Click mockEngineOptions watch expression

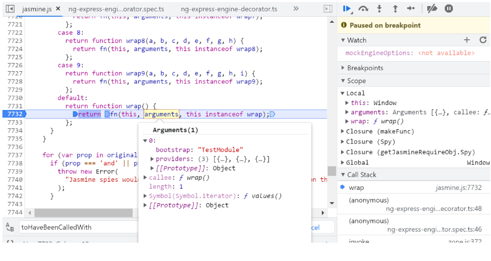410,53
